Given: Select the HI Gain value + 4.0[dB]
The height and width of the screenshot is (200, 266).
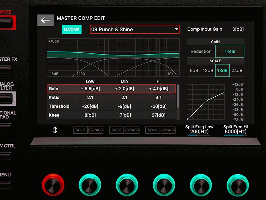Looking at the screenshot, I should click(159, 89).
